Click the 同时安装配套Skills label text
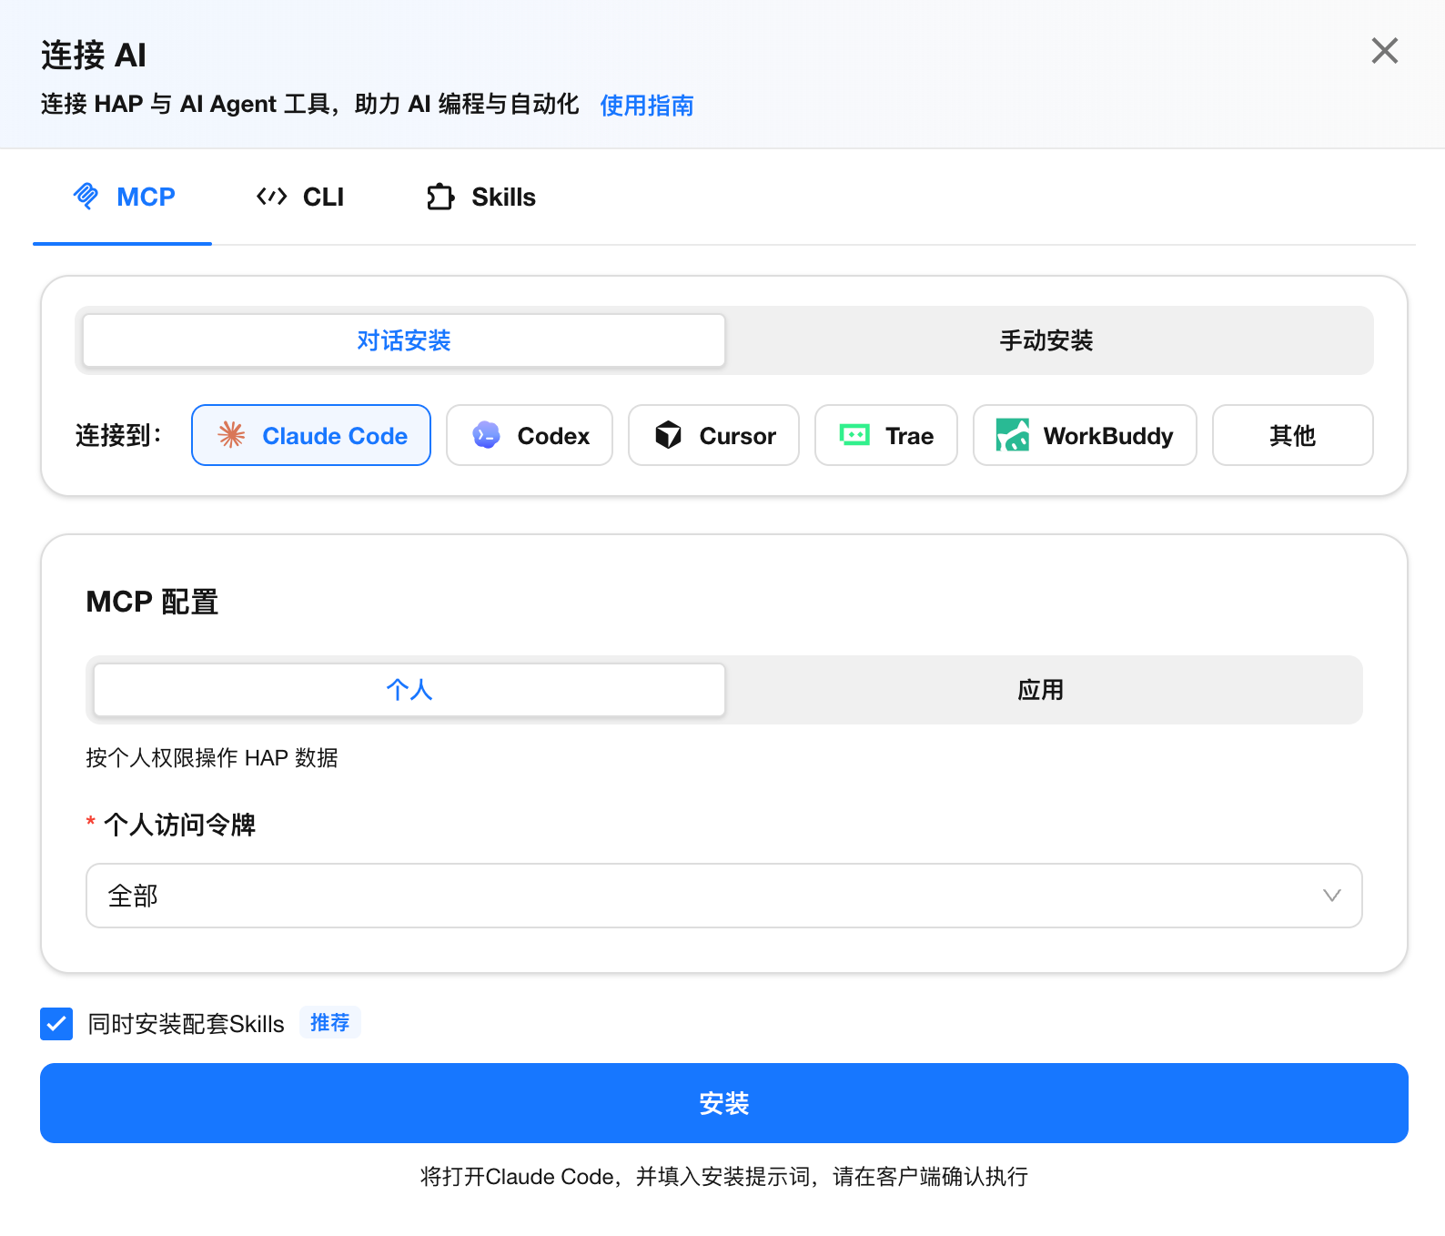 [x=186, y=1024]
